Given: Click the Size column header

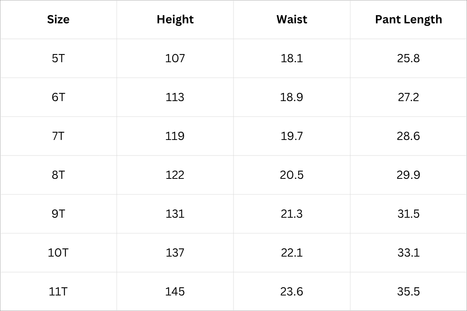Looking at the screenshot, I should (x=58, y=19).
